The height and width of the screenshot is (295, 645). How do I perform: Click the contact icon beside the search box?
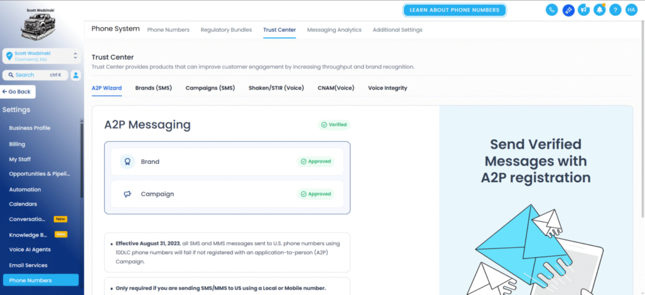coord(76,75)
